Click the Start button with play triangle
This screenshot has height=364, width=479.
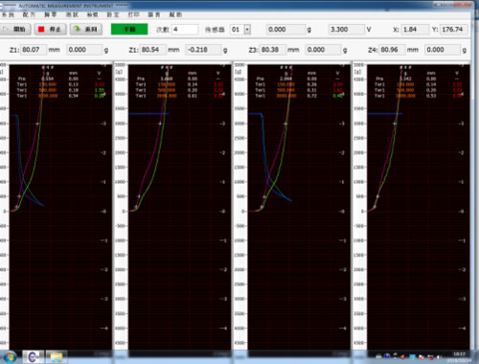(15, 30)
